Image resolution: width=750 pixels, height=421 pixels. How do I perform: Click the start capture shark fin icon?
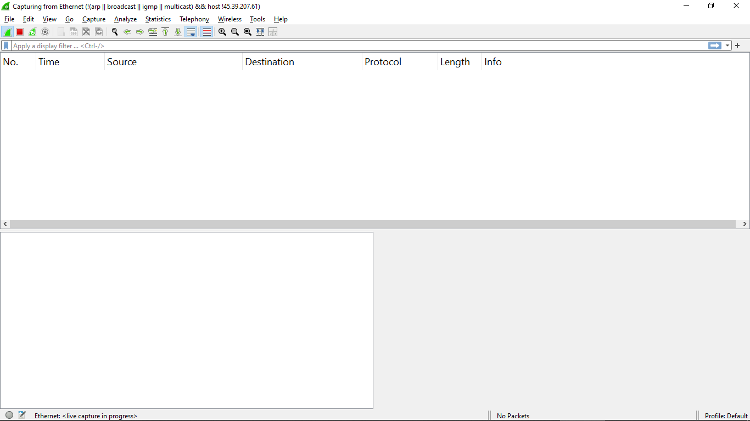pos(7,32)
